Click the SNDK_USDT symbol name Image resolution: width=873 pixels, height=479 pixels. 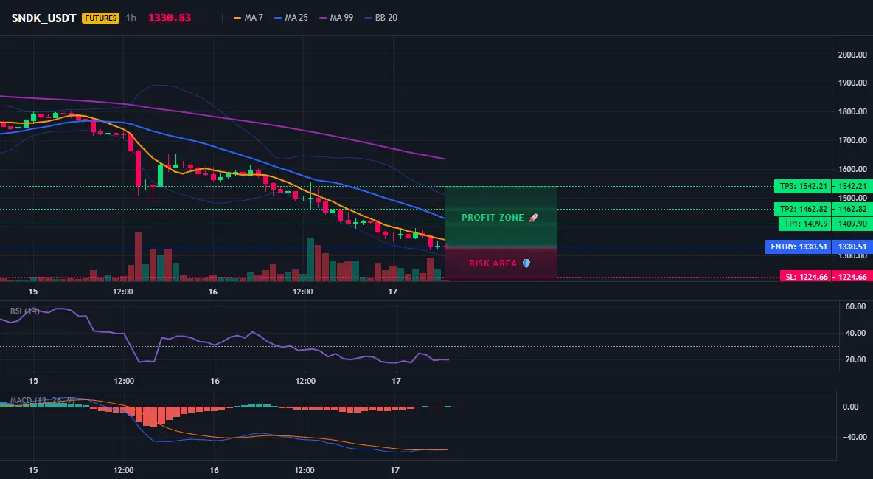tap(44, 18)
